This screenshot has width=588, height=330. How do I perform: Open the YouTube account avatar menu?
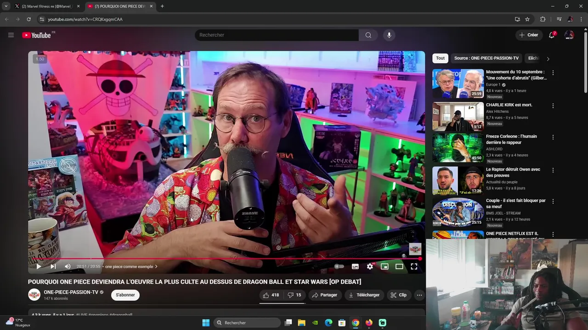[569, 35]
